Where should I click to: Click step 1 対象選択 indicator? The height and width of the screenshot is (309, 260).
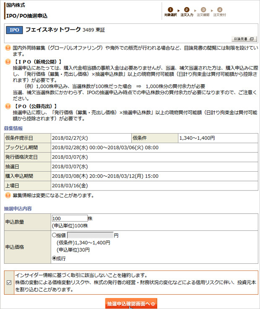point(170,12)
